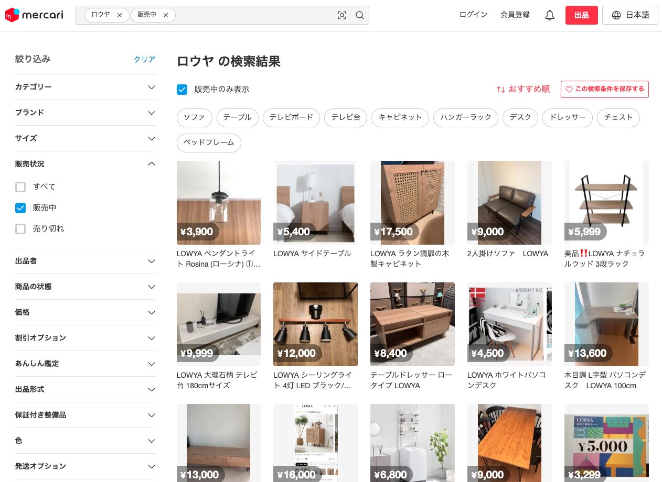Click the Mercari logo
Screen dimensions: 662x482
tap(34, 15)
